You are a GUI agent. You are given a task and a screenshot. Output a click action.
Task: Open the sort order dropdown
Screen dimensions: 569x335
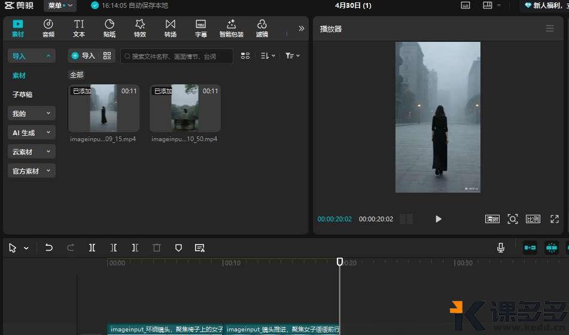click(268, 56)
